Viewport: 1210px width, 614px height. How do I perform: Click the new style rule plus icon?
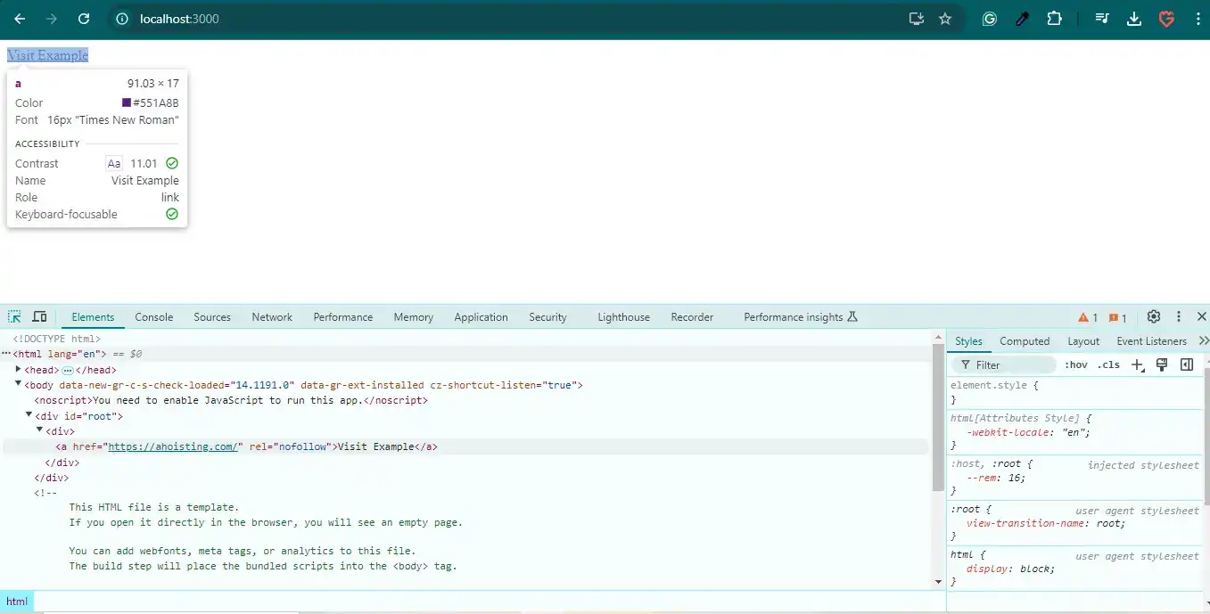click(1137, 364)
